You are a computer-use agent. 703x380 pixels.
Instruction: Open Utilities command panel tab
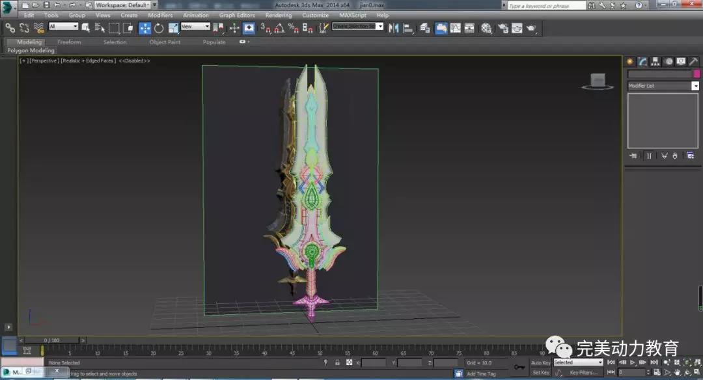694,61
